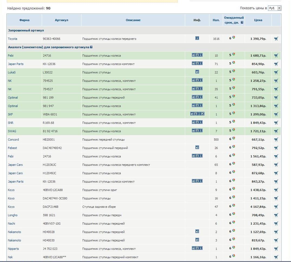View photo icon for Nakamoto H040030

click(x=197, y=240)
